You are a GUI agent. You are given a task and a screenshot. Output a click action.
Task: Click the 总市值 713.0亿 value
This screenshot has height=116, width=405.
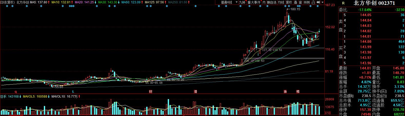[364, 100]
